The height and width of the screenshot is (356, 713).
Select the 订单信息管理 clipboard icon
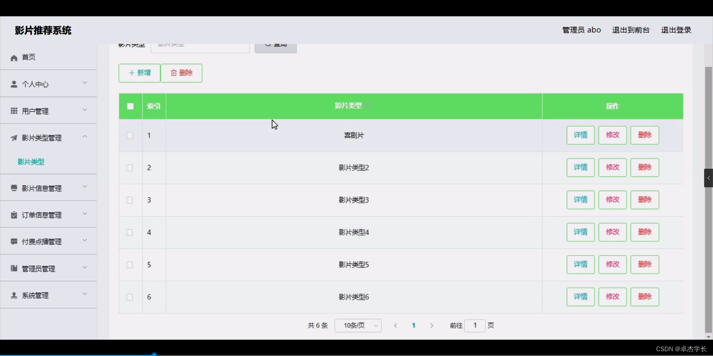pos(14,215)
